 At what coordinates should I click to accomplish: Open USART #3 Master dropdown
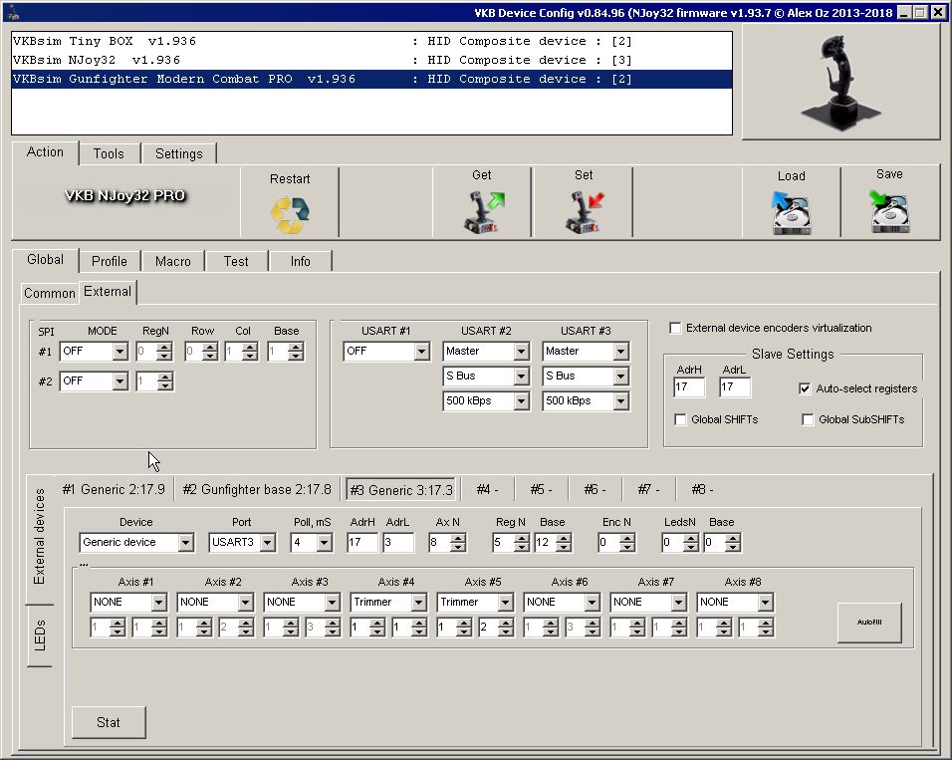click(620, 352)
